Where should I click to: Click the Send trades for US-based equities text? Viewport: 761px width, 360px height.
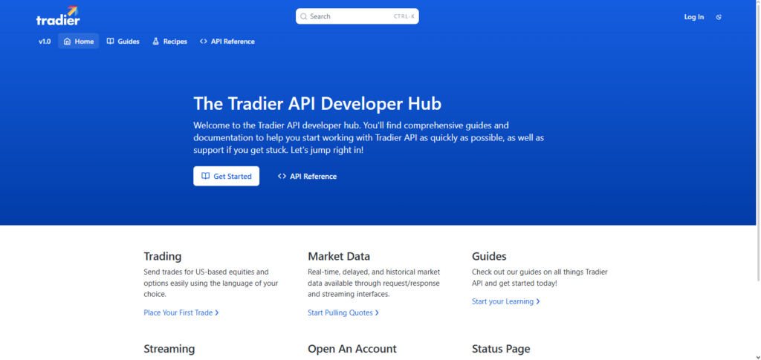click(x=211, y=283)
